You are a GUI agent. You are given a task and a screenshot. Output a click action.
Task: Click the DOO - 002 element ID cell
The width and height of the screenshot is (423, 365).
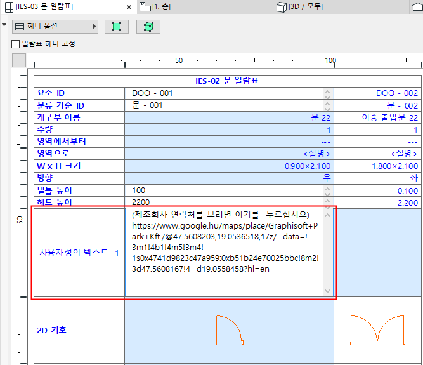[x=378, y=93]
